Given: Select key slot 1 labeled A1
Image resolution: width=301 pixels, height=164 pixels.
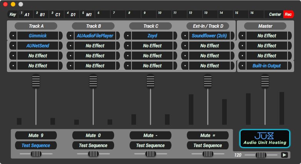Looking at the screenshot, I should 26,14.
